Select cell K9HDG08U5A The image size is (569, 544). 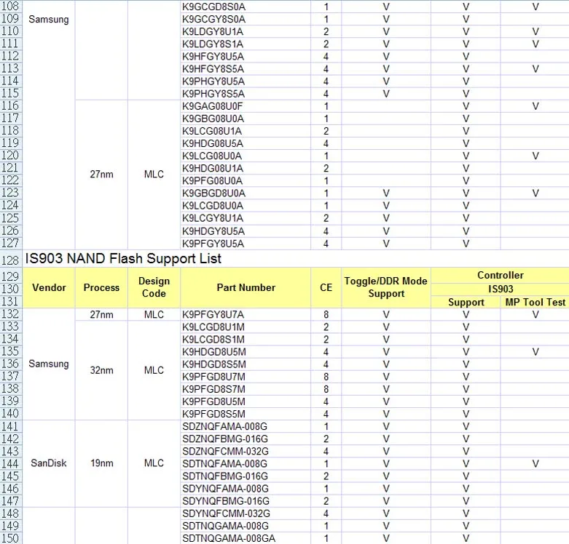coord(246,143)
